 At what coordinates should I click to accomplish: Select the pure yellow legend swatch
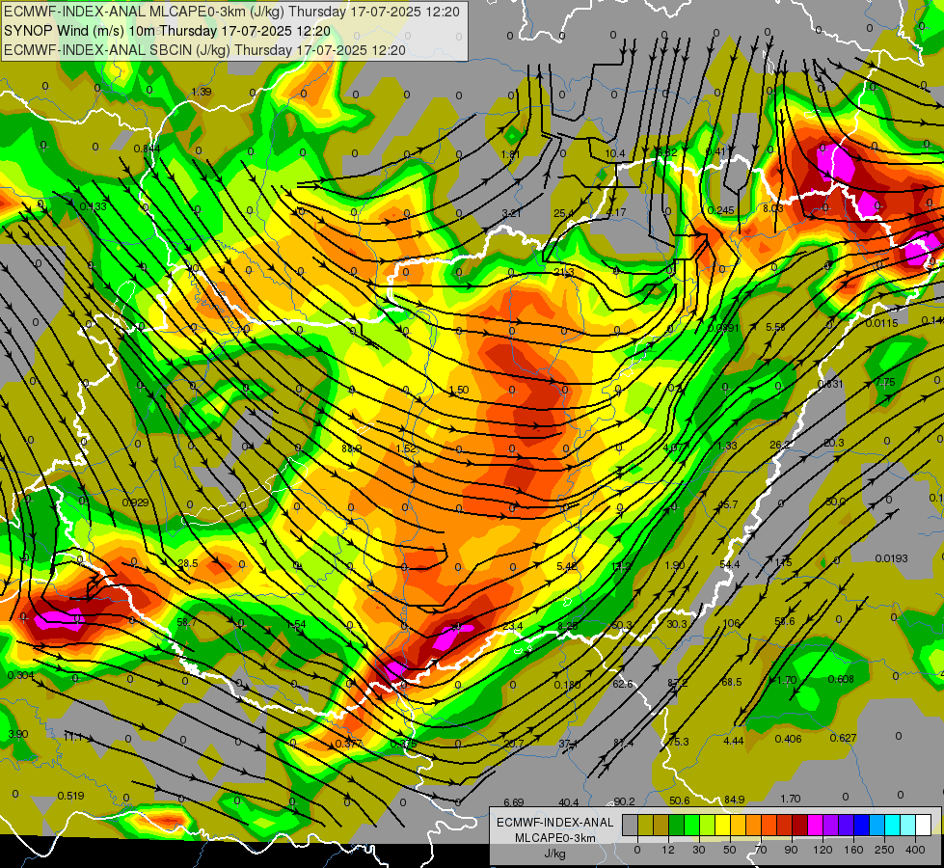coord(722,825)
